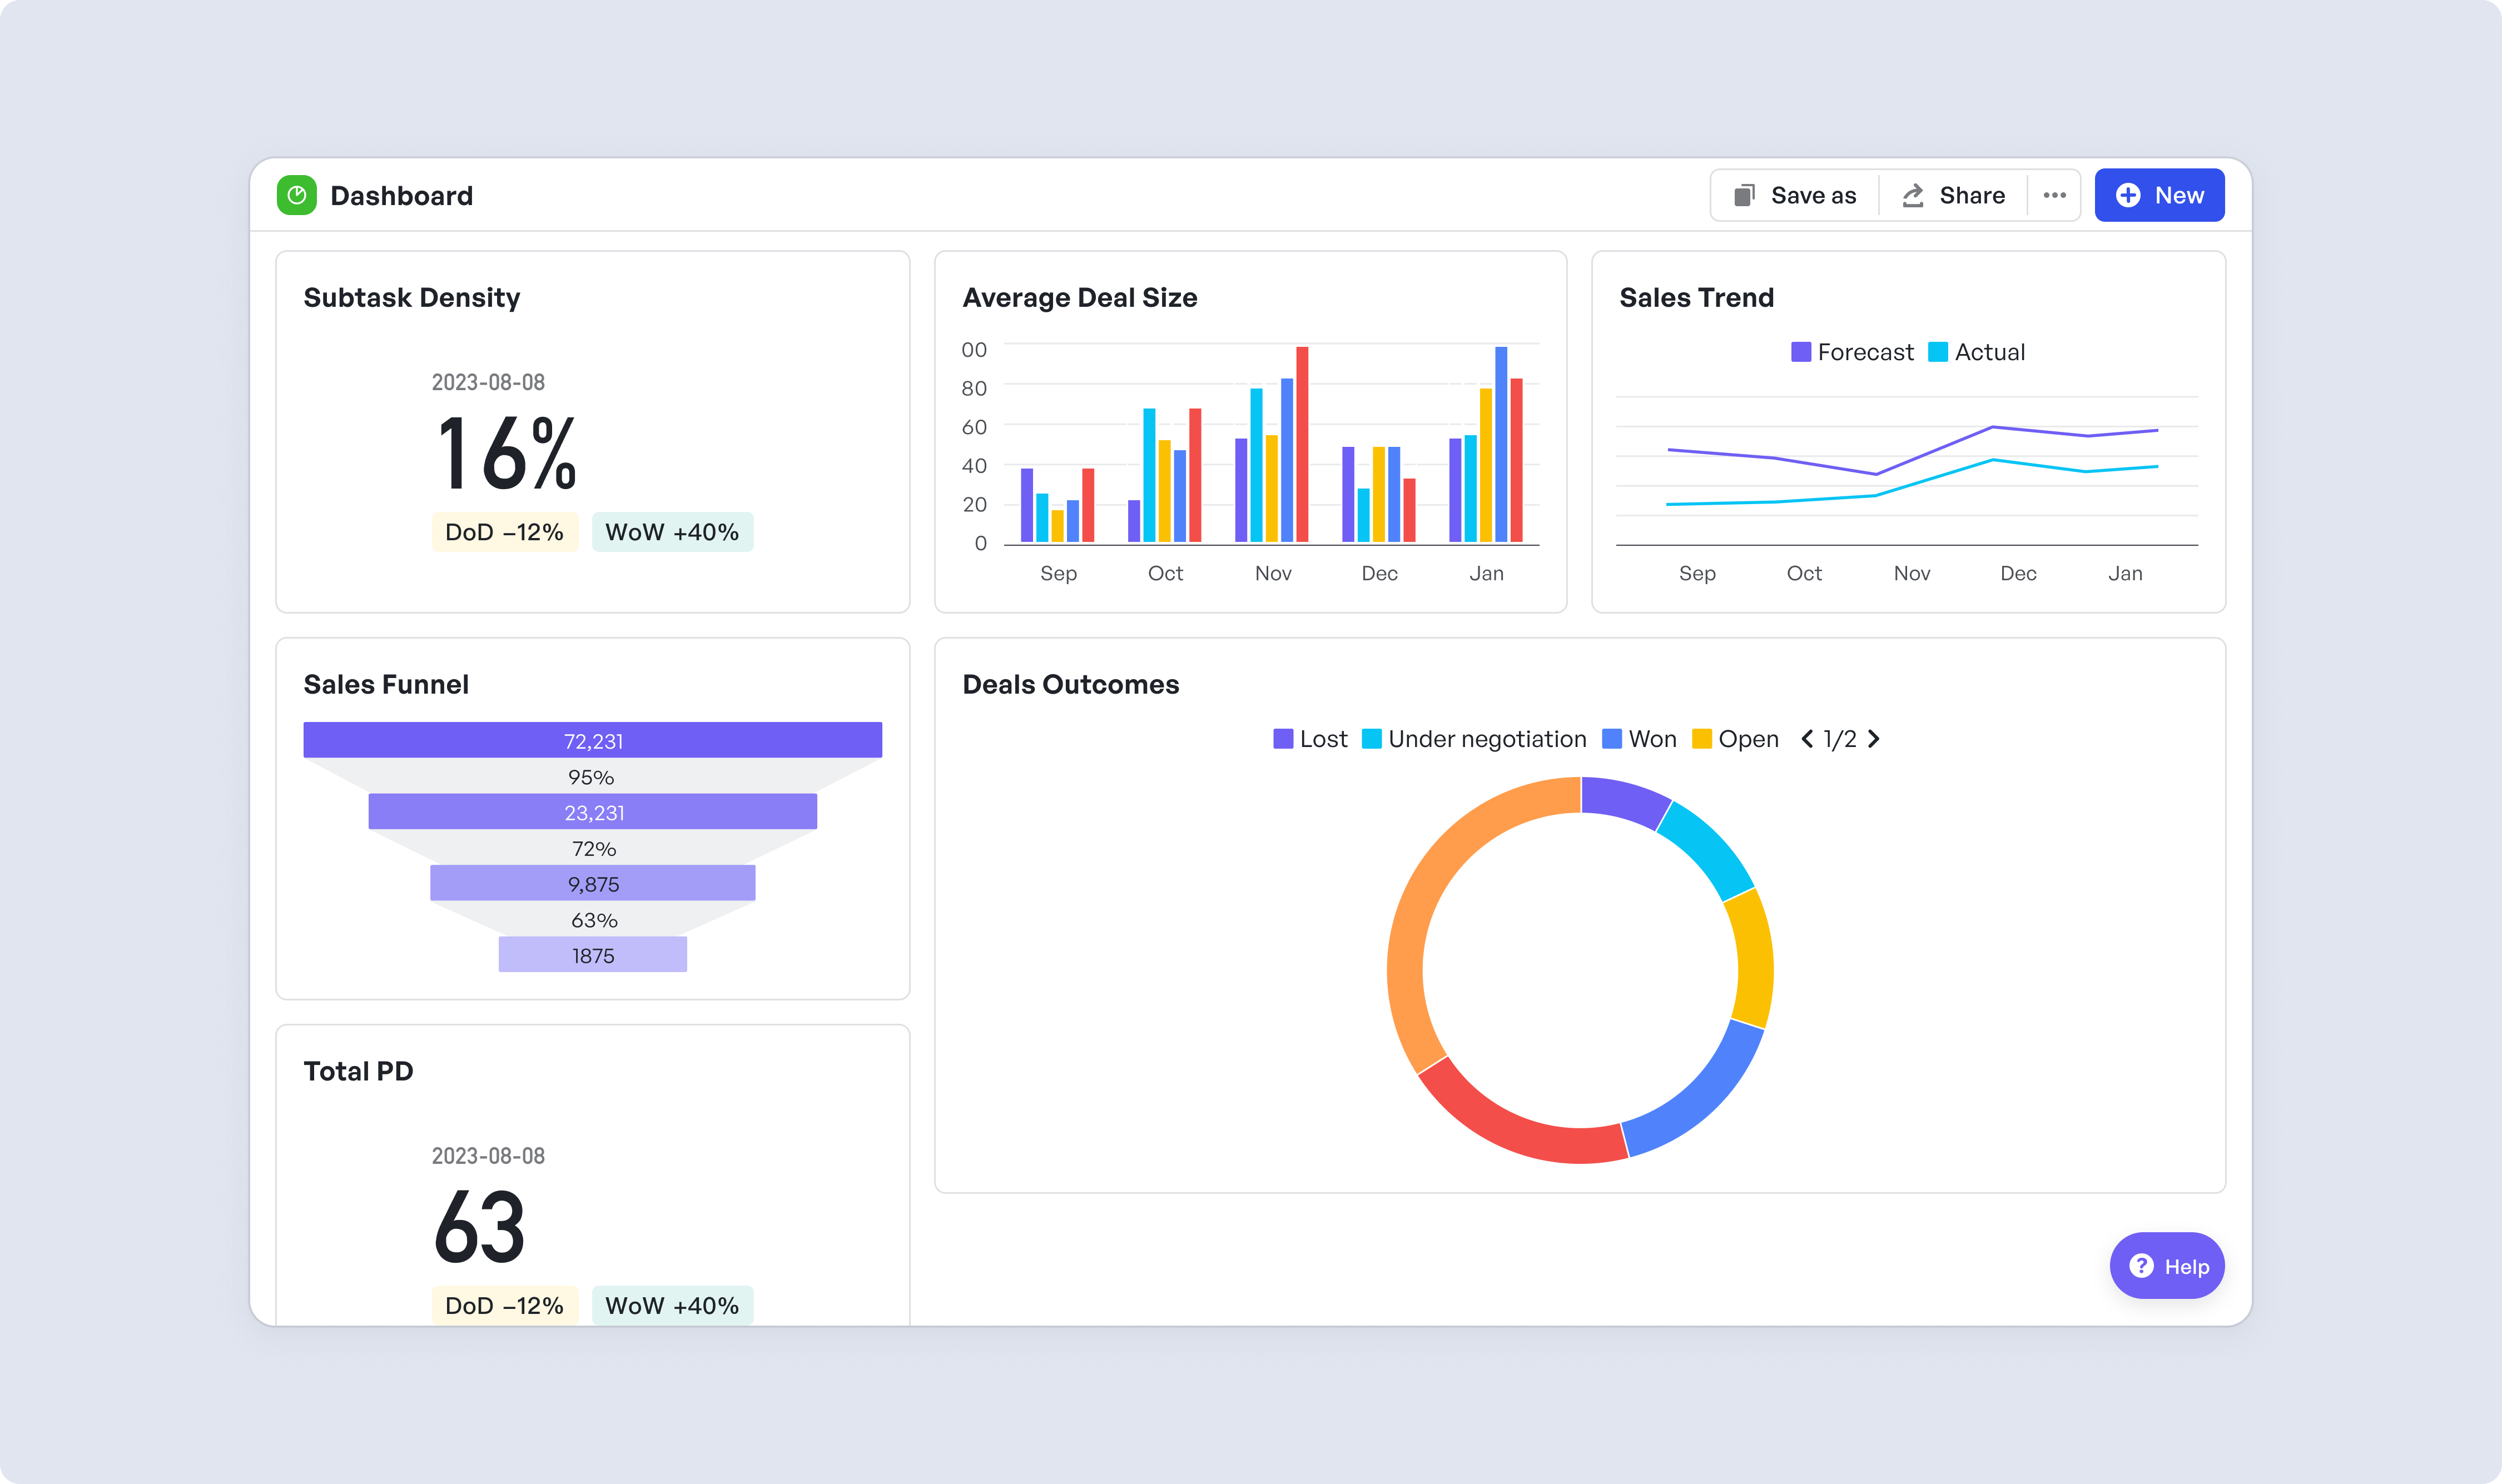The image size is (2502, 1484).
Task: Select the 1875 funnel bar
Action: point(592,955)
